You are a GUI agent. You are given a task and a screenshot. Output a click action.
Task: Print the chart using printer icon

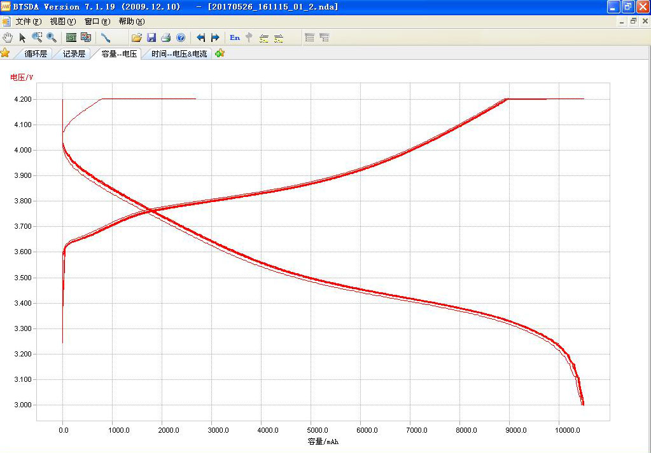165,37
